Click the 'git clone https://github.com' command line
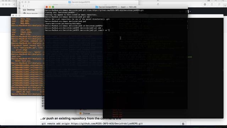This screenshot has width=227, height=128. [x=94, y=10]
